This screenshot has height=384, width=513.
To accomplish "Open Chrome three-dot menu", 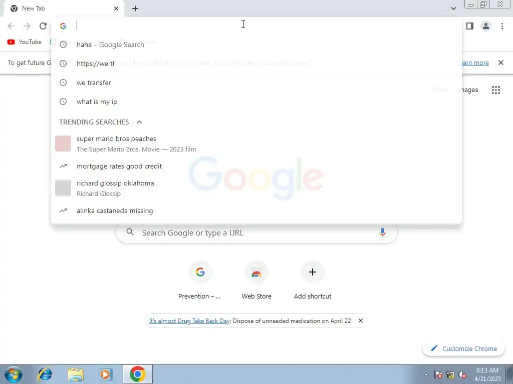I will click(502, 26).
